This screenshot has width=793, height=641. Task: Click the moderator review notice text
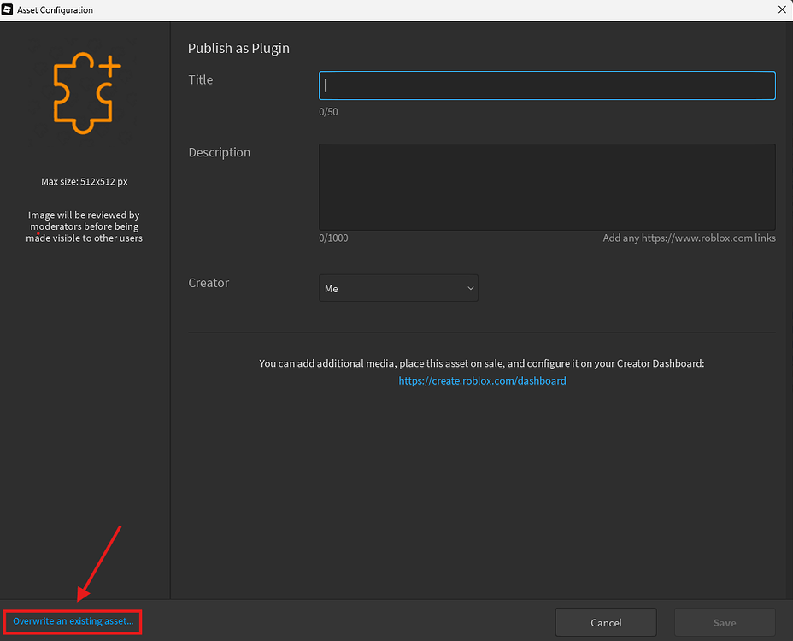point(83,226)
